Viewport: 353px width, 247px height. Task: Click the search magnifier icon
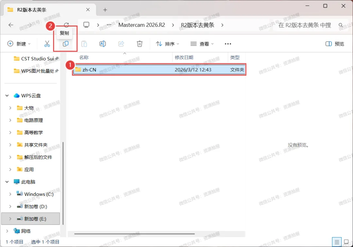341,25
